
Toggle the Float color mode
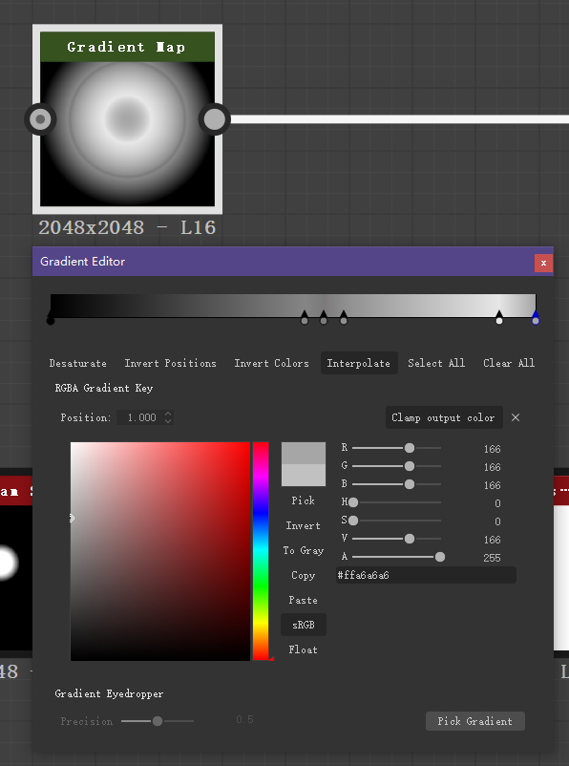(304, 649)
